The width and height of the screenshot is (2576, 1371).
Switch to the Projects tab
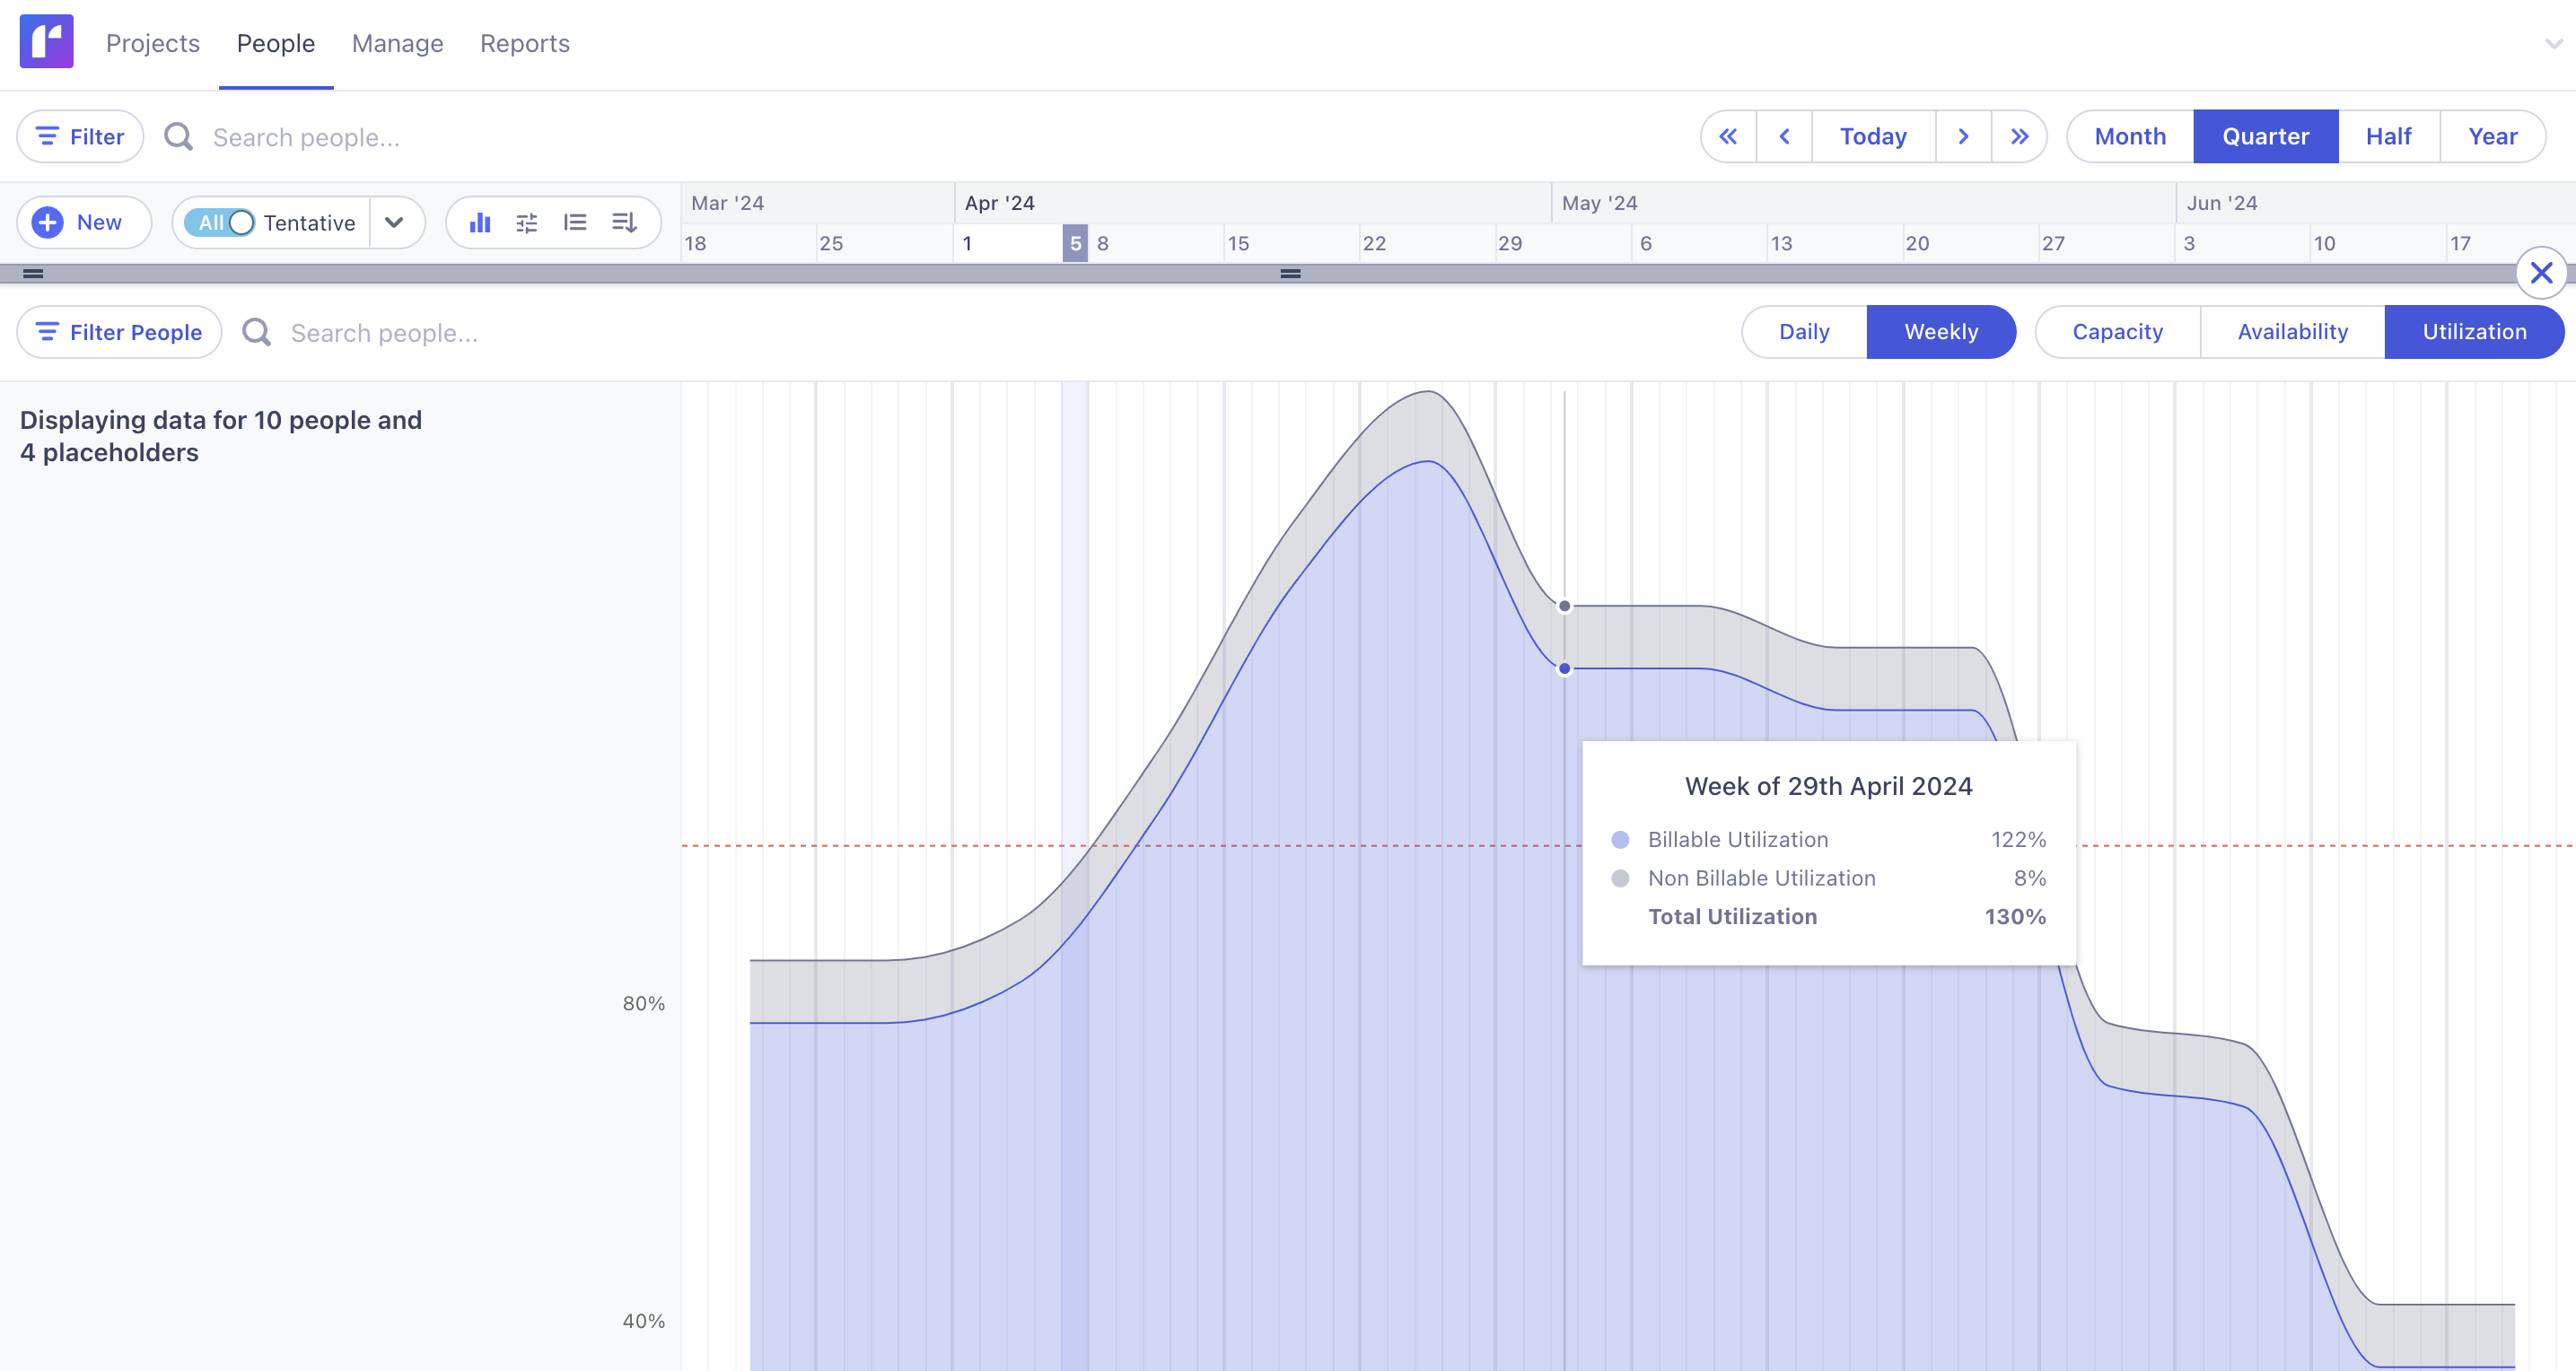(x=152, y=43)
